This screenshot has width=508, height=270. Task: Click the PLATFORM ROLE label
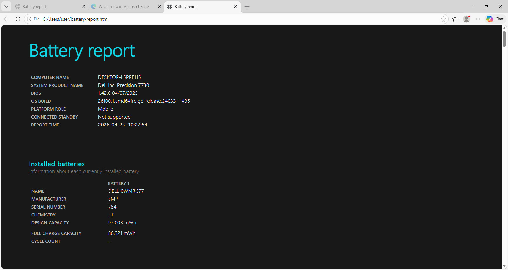49,109
